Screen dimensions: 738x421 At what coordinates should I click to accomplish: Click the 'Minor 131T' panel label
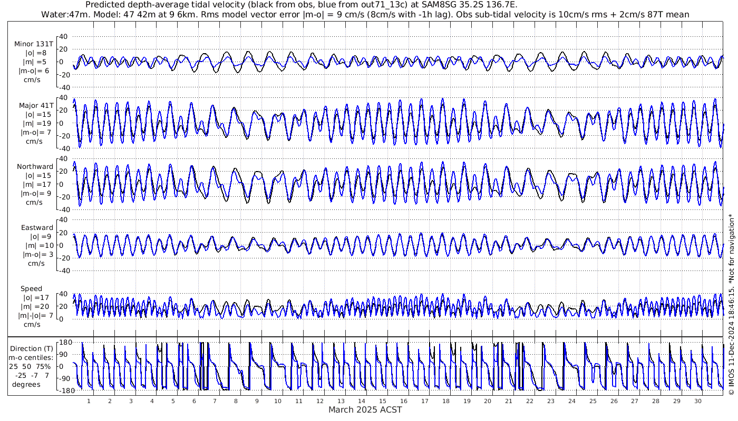pyautogui.click(x=34, y=44)
